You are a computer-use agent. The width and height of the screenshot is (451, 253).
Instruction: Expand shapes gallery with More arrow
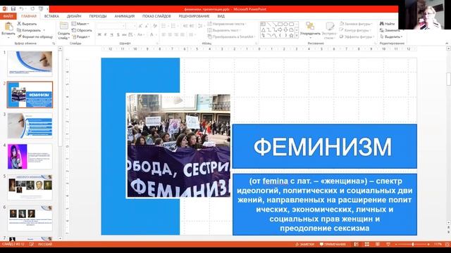(x=297, y=36)
